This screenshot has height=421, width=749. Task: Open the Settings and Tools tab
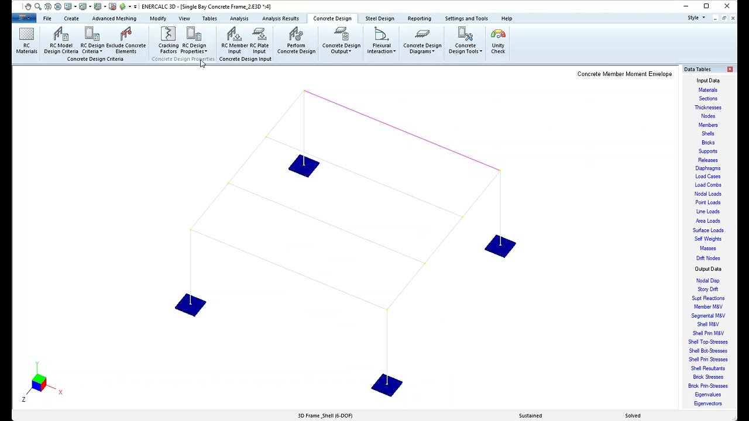(x=466, y=18)
